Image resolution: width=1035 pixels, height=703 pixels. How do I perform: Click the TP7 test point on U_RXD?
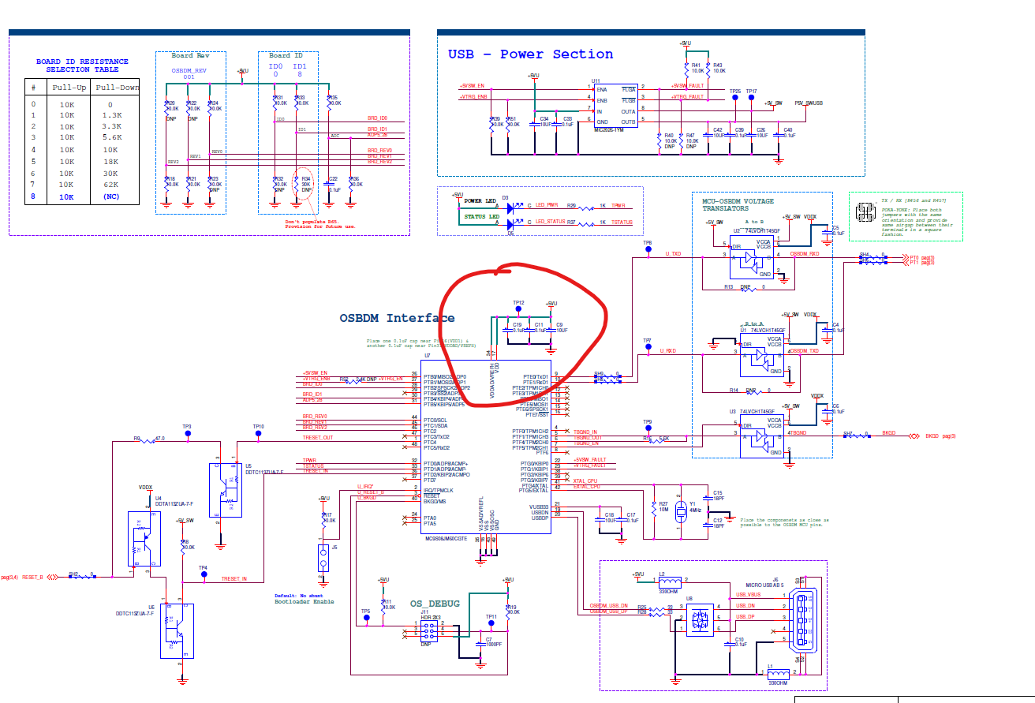[648, 348]
